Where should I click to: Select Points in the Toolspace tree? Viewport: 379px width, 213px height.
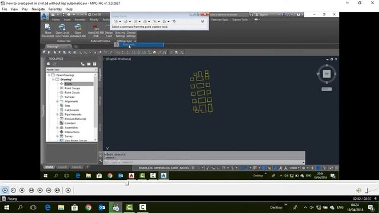click(x=68, y=84)
